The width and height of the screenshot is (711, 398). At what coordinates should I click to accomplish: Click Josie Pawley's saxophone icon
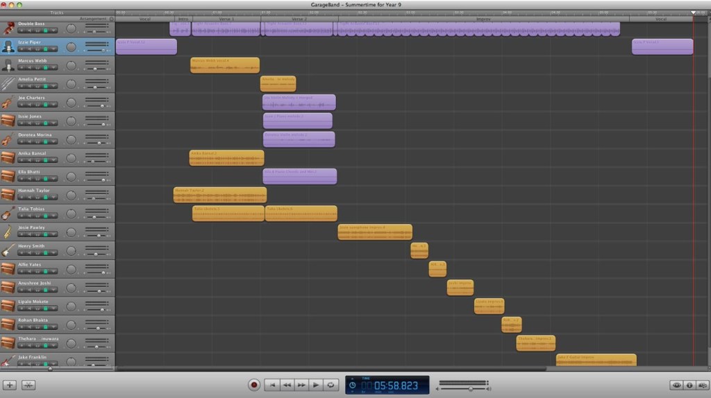pos(8,232)
